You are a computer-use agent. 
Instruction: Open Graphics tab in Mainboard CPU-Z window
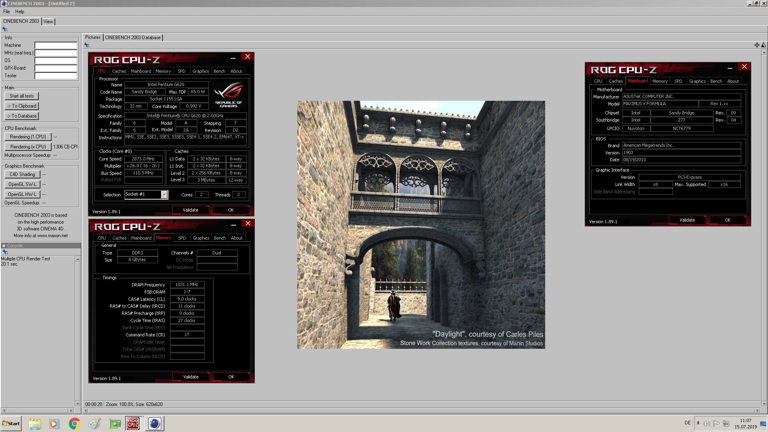(697, 81)
